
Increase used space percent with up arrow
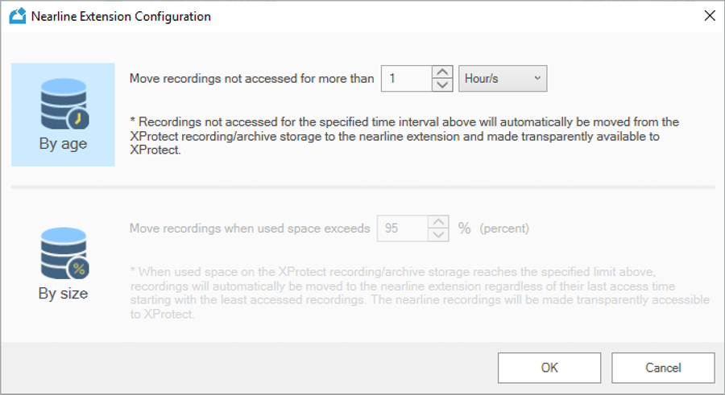tap(438, 222)
